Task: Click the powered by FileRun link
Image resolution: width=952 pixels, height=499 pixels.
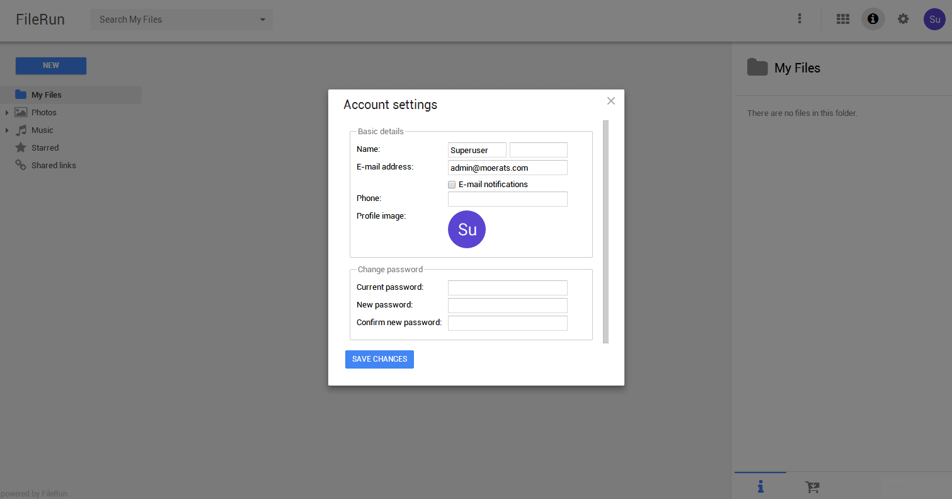Action: [34, 494]
